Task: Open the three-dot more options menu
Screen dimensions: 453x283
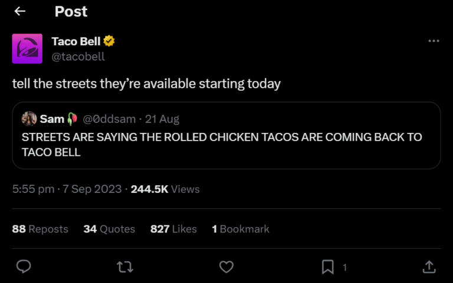Action: pyautogui.click(x=434, y=41)
